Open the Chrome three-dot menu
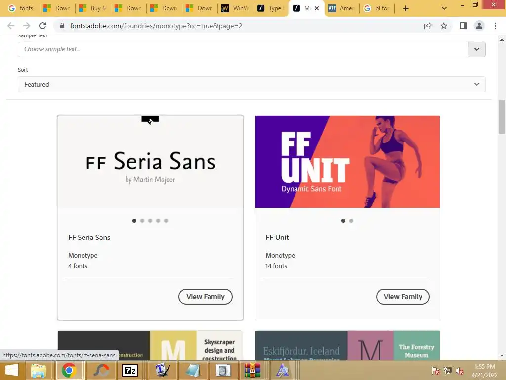 495,26
